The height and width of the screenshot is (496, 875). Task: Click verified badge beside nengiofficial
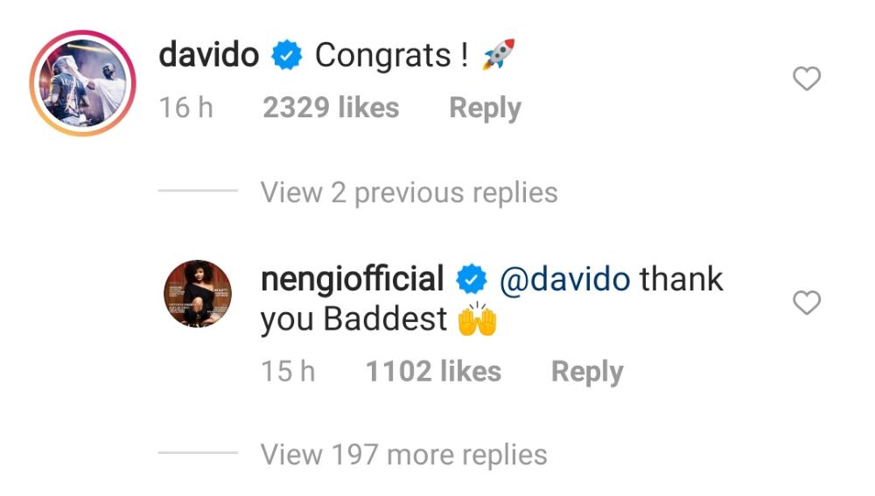click(x=473, y=280)
